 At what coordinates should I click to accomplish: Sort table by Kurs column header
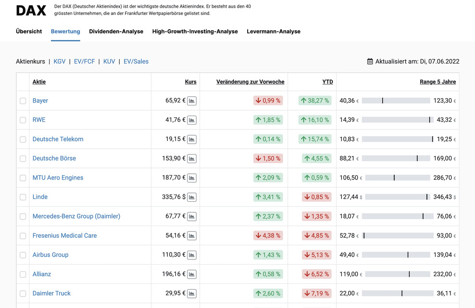[190, 82]
